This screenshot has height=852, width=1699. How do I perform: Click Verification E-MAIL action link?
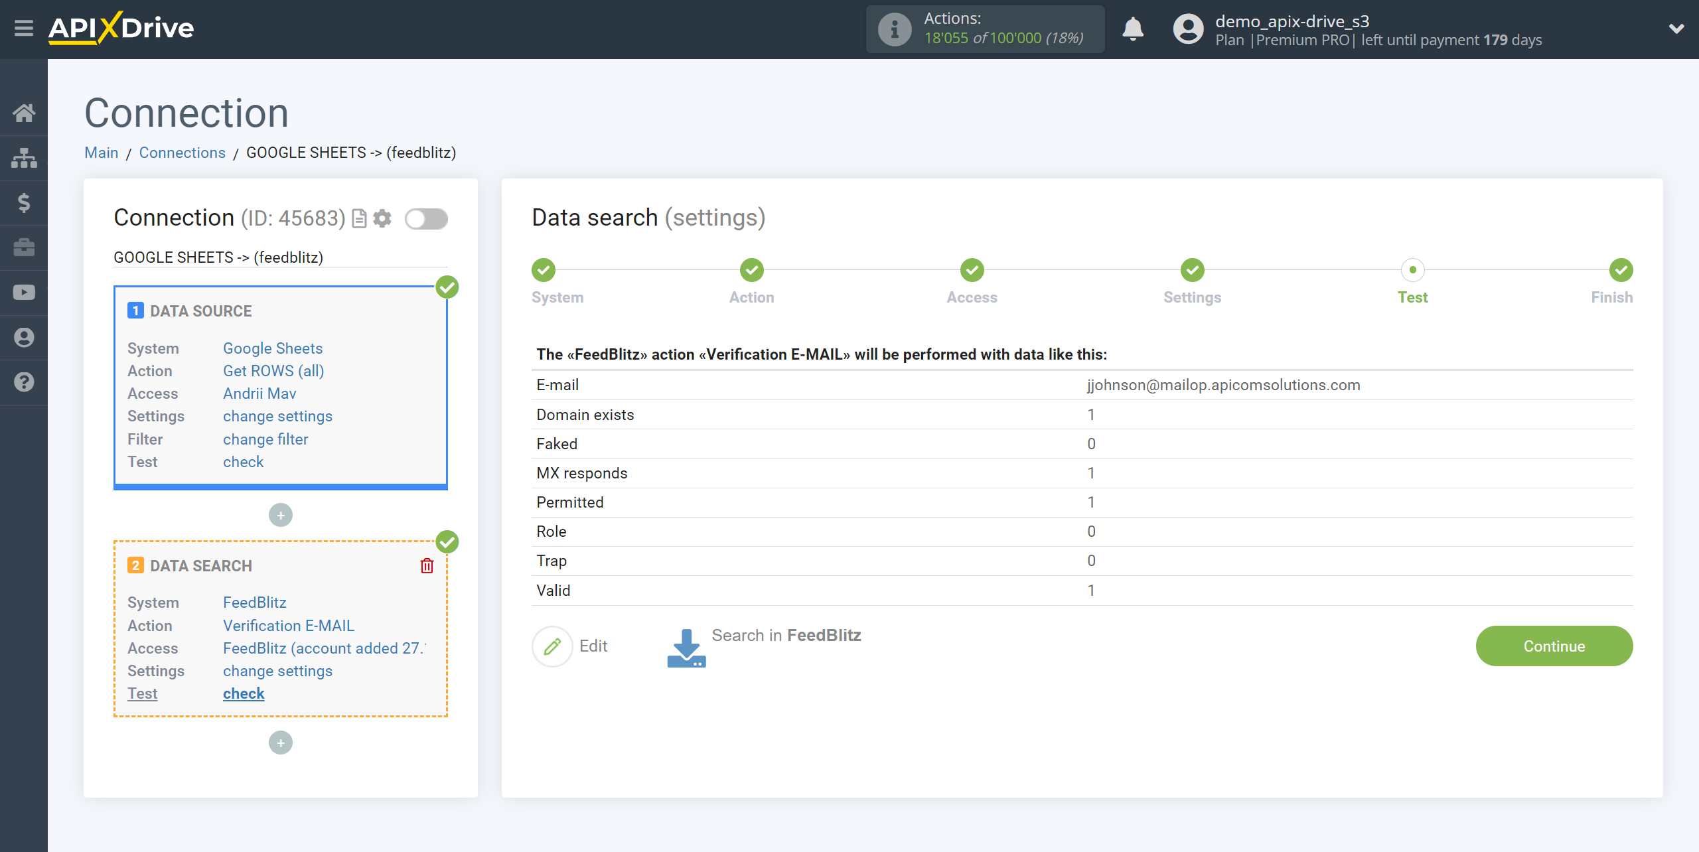[289, 626]
